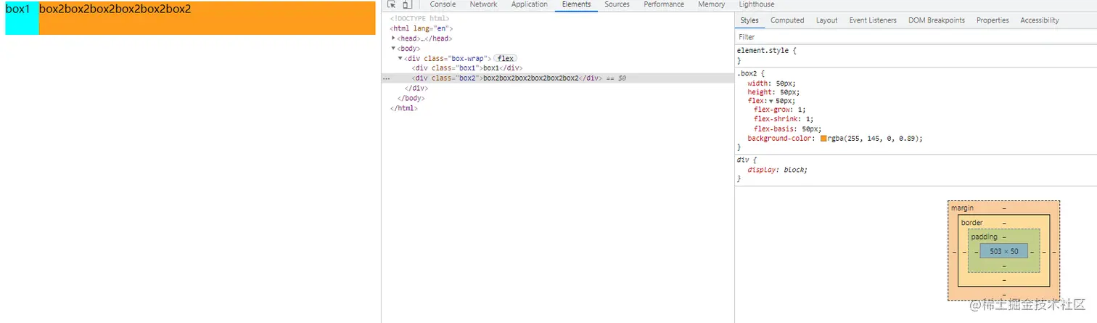1097x323 pixels.
Task: Switch to the Network tab
Action: (483, 4)
